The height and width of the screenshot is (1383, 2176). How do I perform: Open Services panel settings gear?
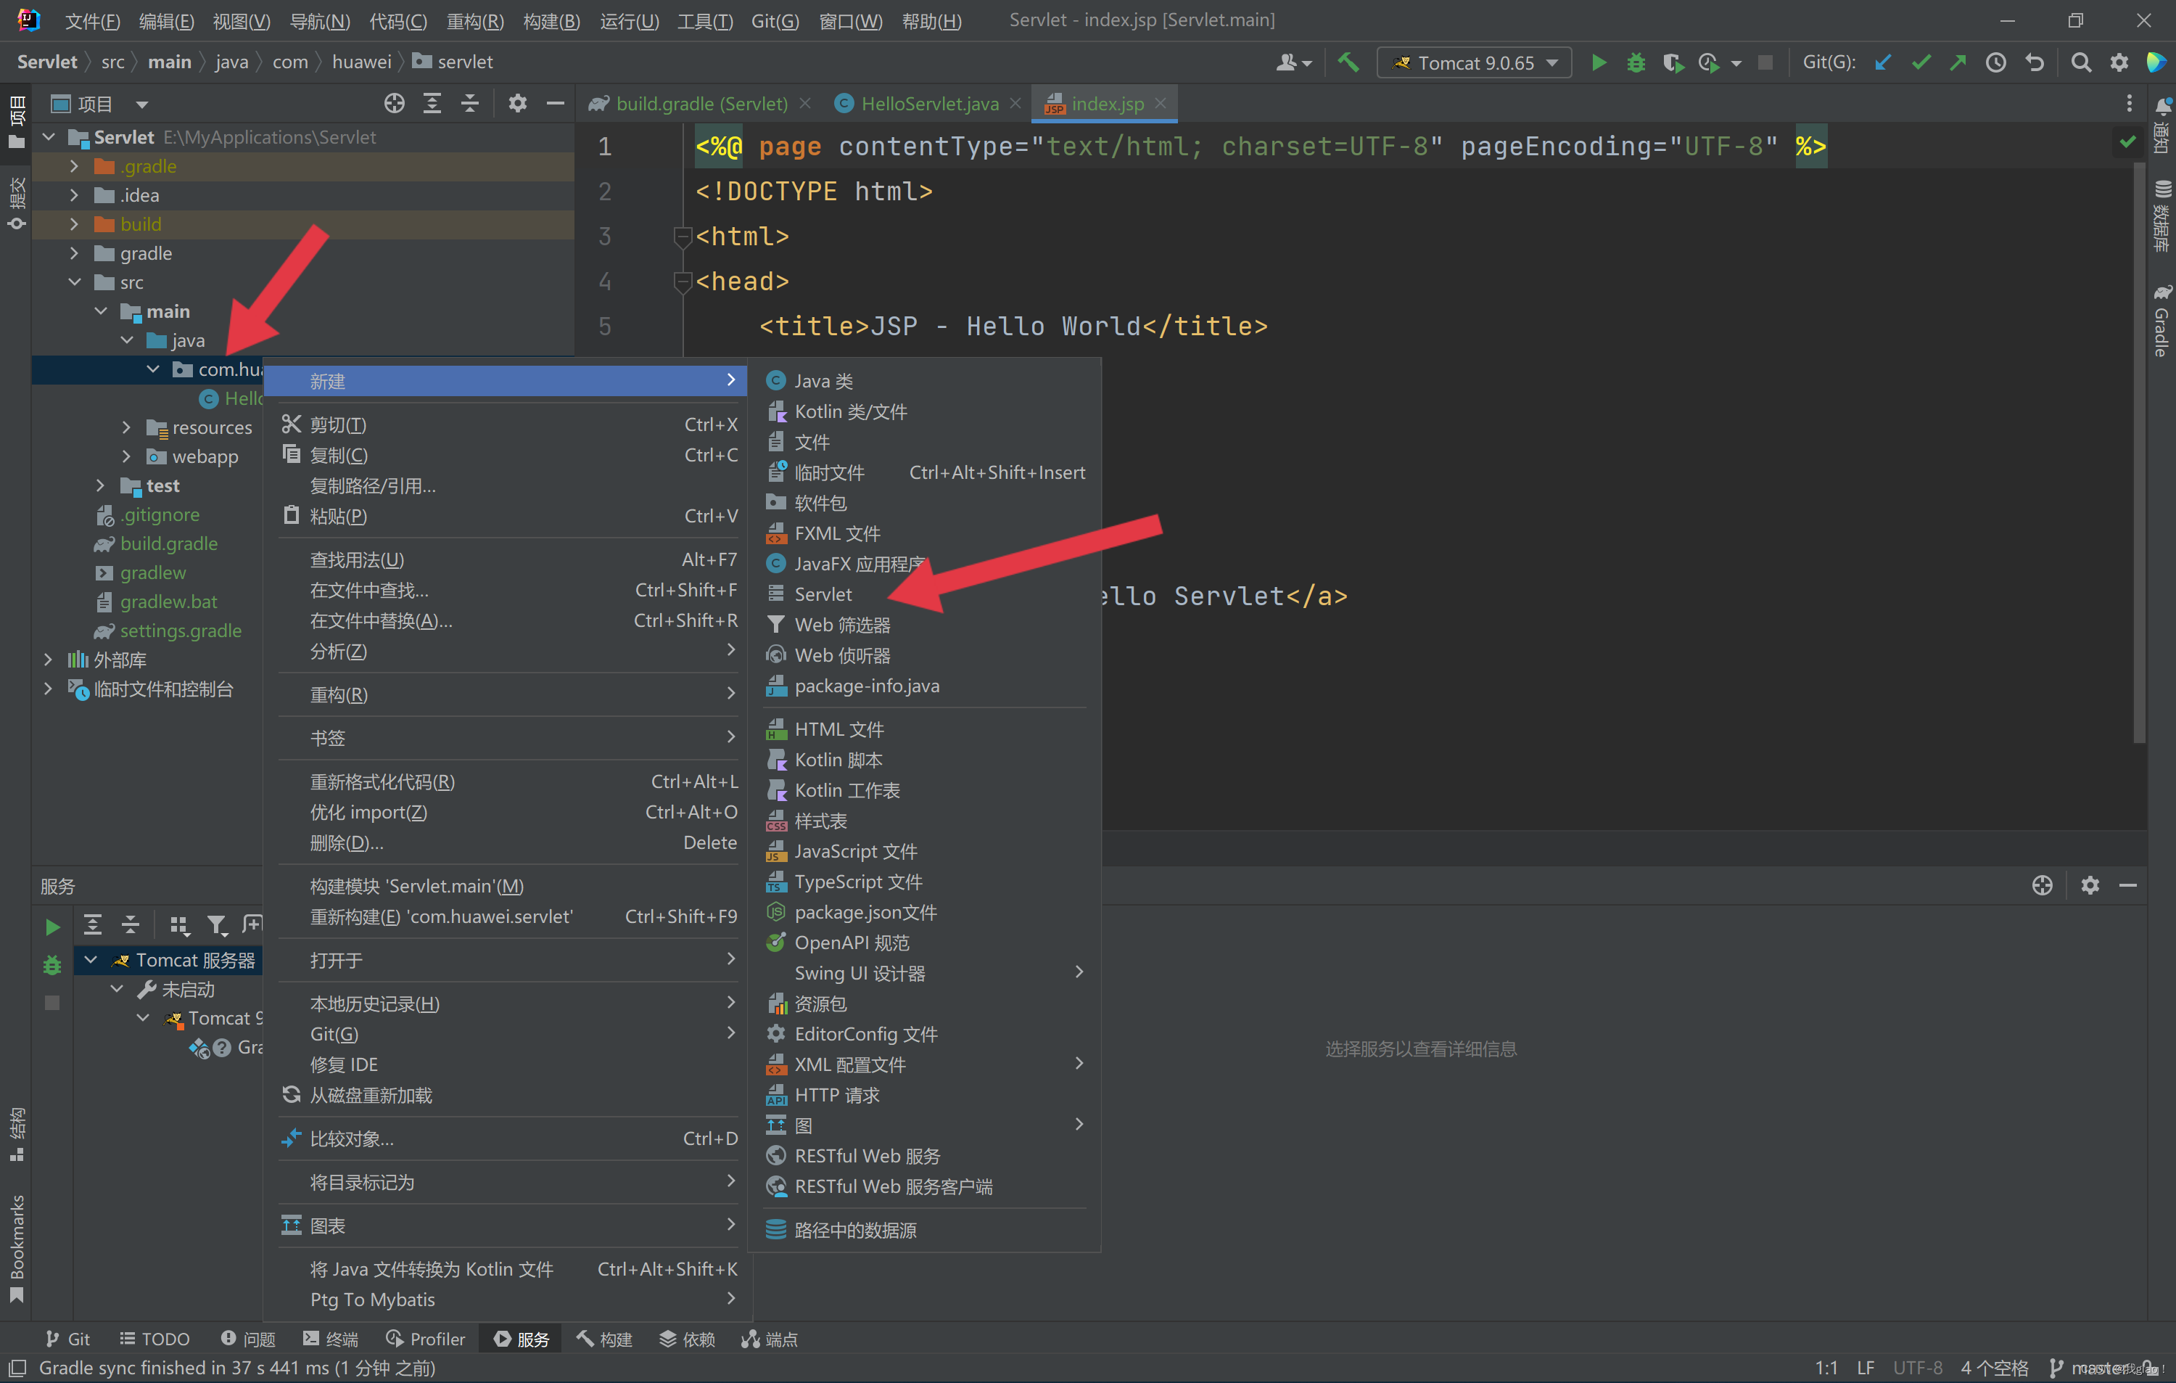[2089, 885]
